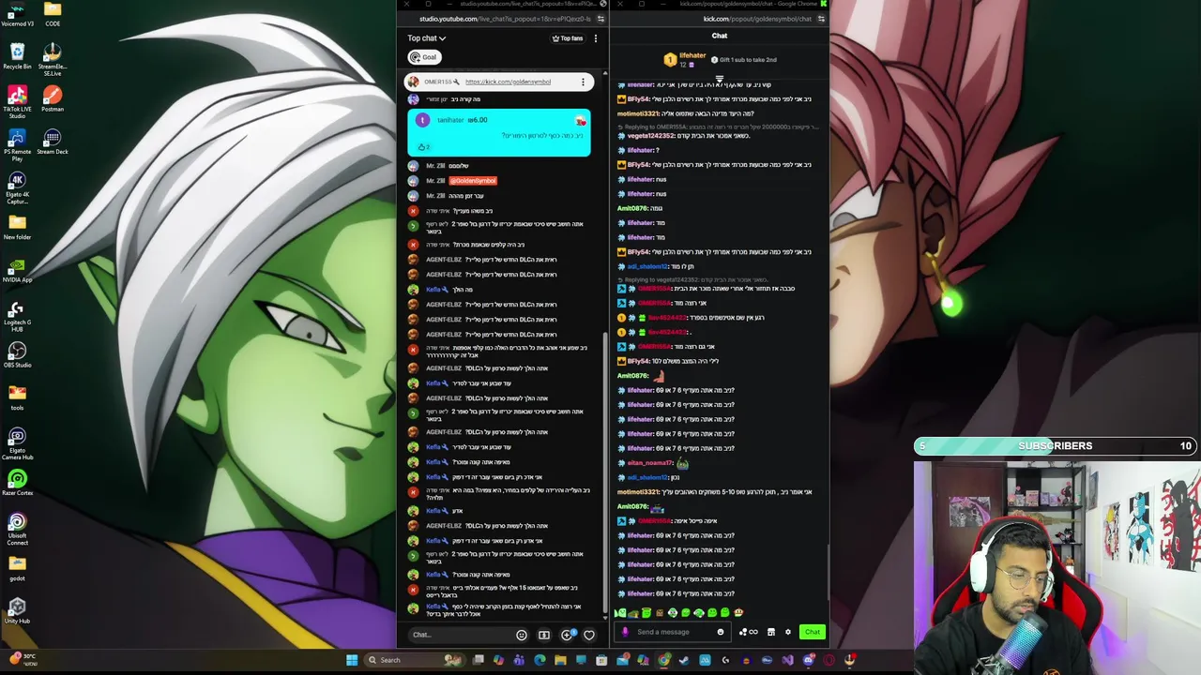This screenshot has height=675, width=1201.
Task: Open options on pinned OMER155 message
Action: [x=583, y=82]
